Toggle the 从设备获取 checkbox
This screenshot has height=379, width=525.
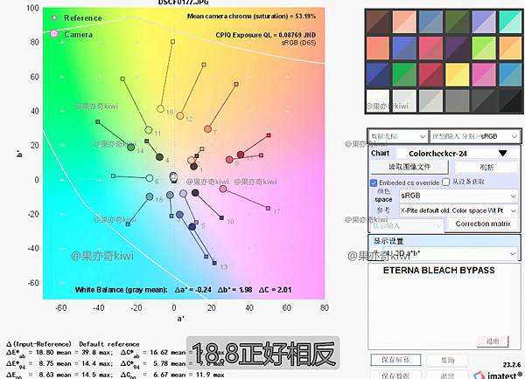(445, 182)
